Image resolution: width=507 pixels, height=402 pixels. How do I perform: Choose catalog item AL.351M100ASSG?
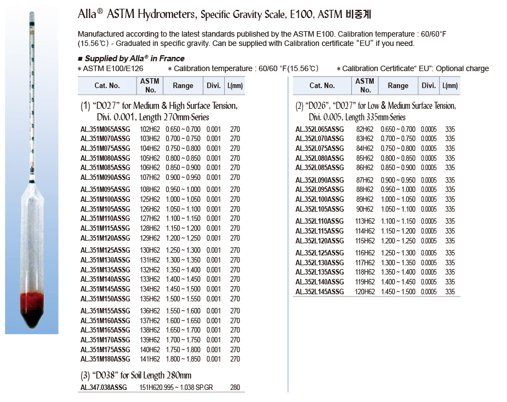point(105,199)
